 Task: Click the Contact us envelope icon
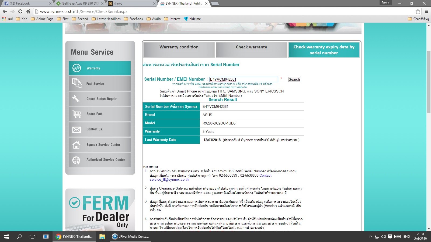[77, 130]
